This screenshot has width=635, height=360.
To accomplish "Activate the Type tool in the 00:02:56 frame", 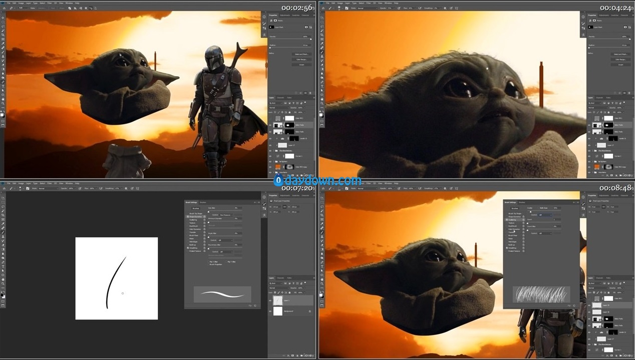I will pyautogui.click(x=4, y=86).
